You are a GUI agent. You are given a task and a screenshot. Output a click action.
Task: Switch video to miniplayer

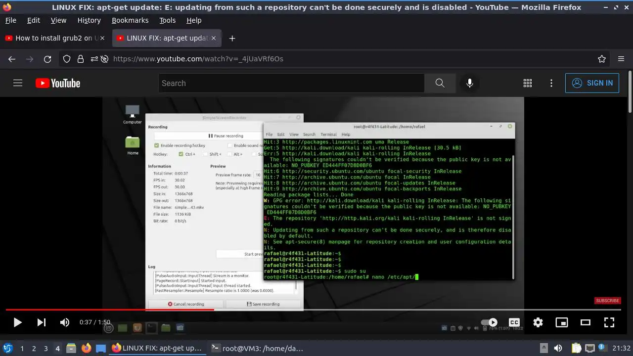(x=562, y=322)
